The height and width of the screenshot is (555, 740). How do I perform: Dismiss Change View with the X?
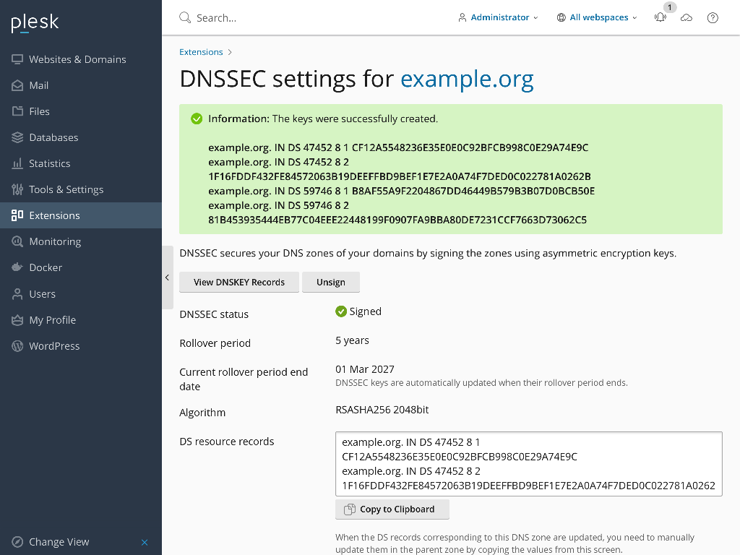coord(145,542)
